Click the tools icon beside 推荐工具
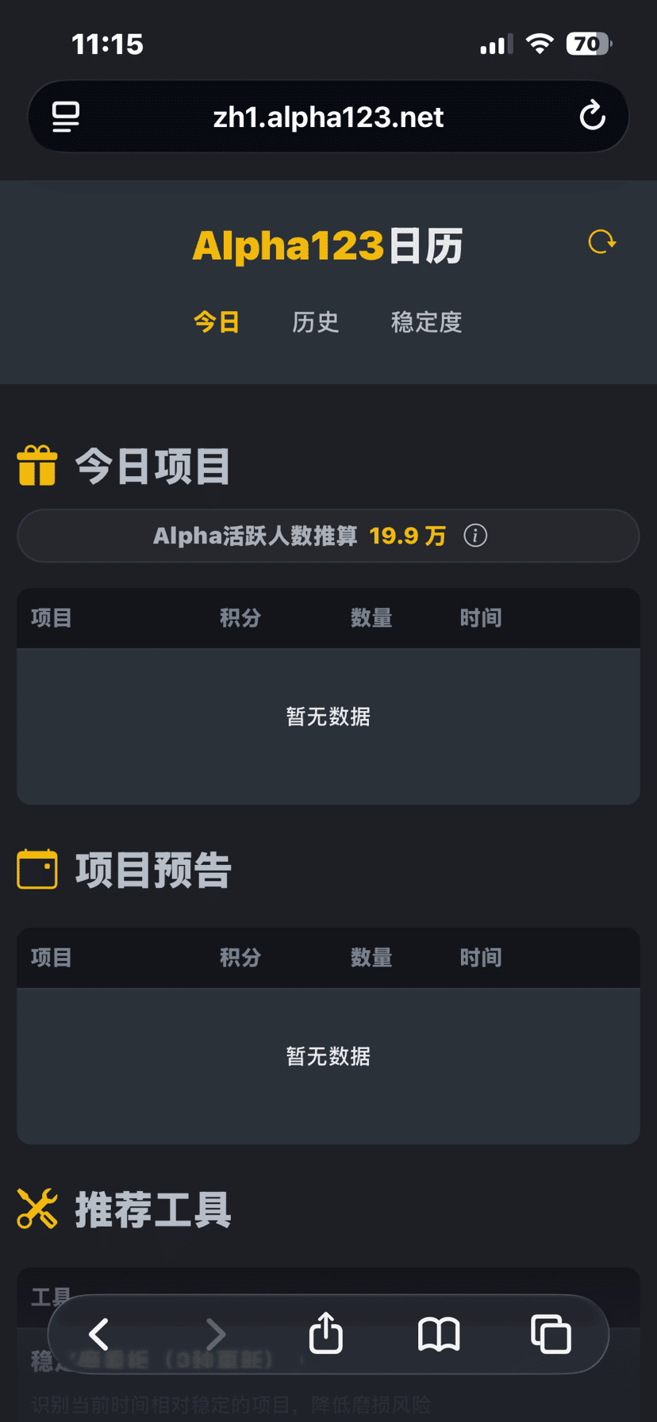The height and width of the screenshot is (1422, 657). 37,1209
